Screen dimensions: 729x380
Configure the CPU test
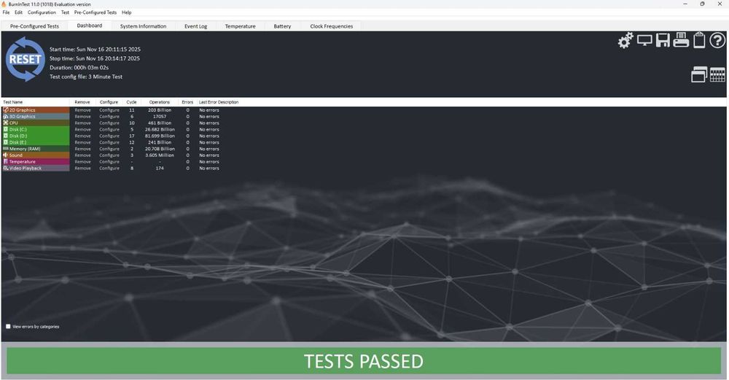coord(109,123)
